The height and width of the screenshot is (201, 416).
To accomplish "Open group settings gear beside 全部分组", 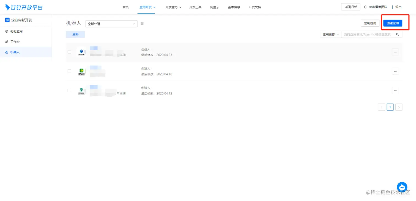I will tap(142, 24).
